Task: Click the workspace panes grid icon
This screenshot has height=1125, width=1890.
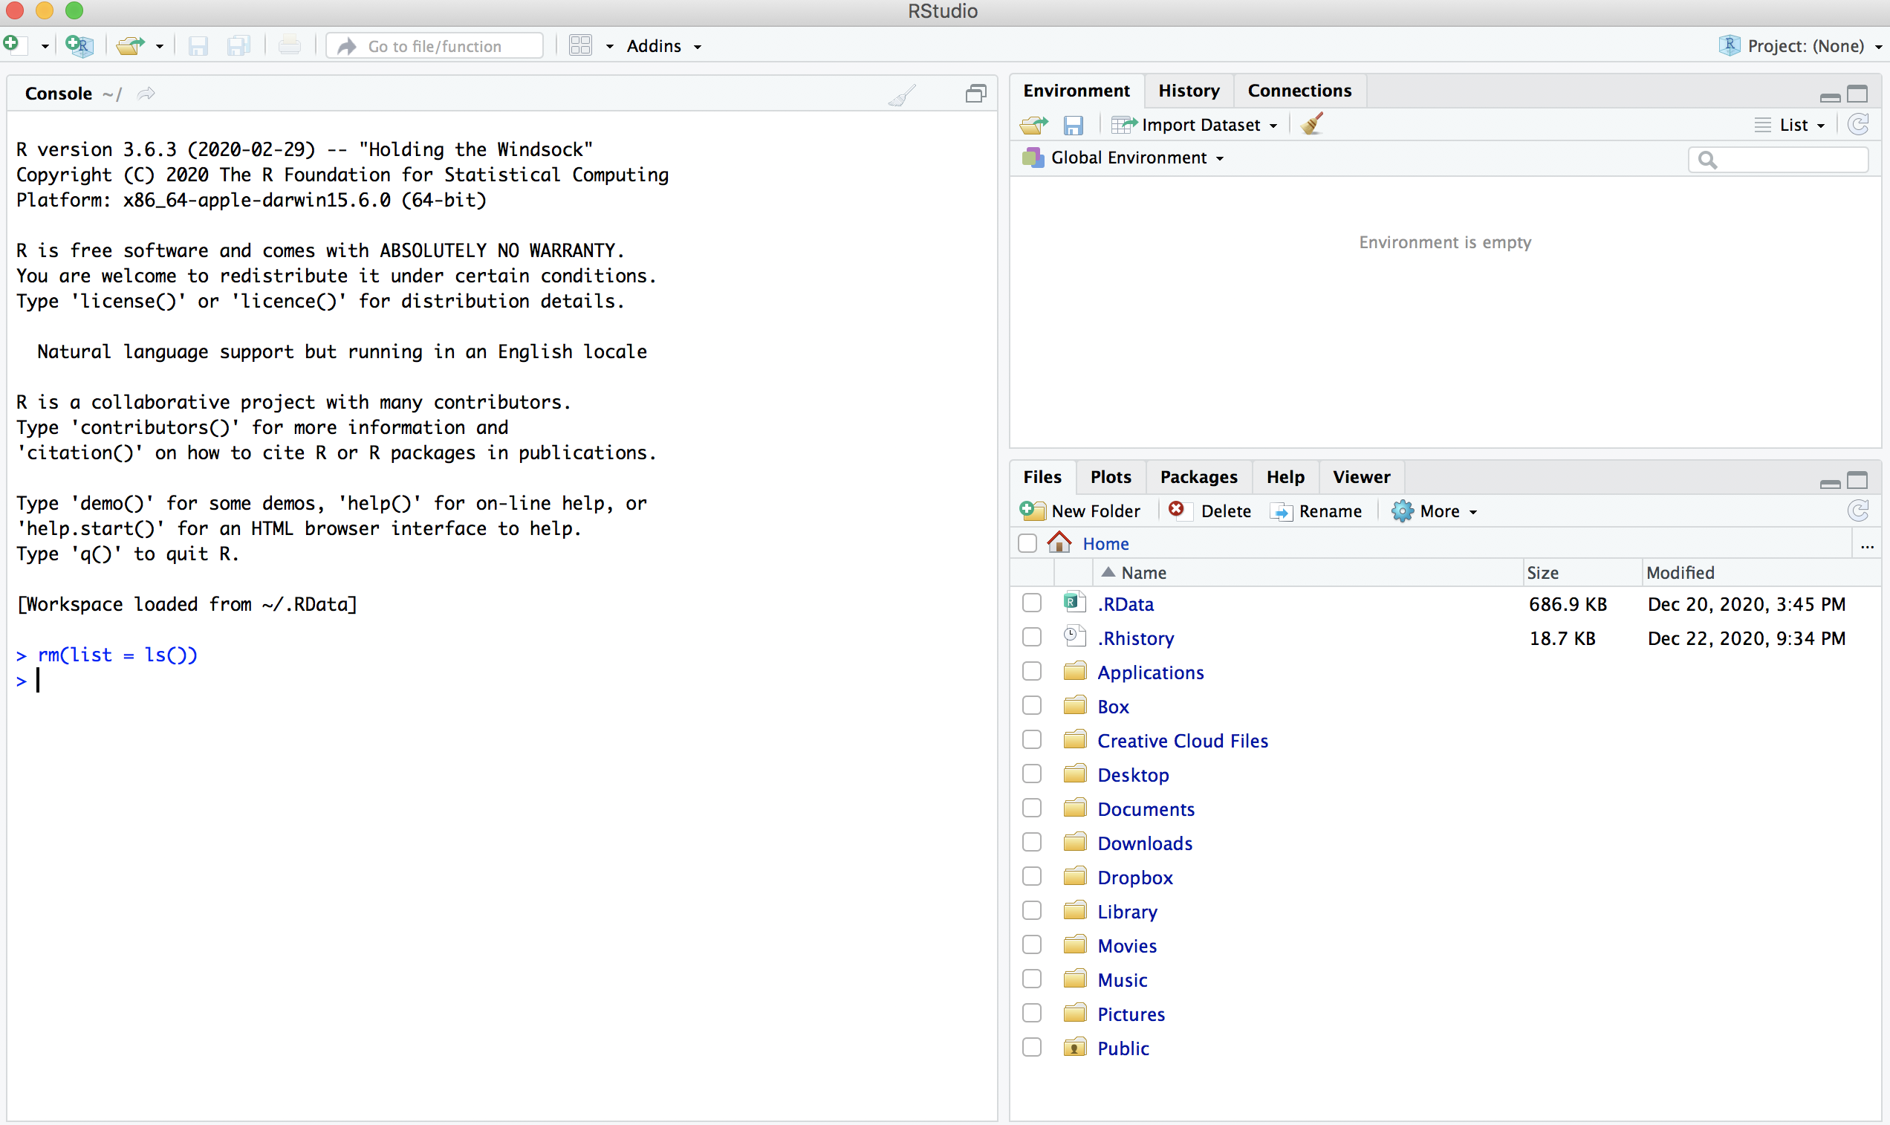Action: (x=580, y=46)
